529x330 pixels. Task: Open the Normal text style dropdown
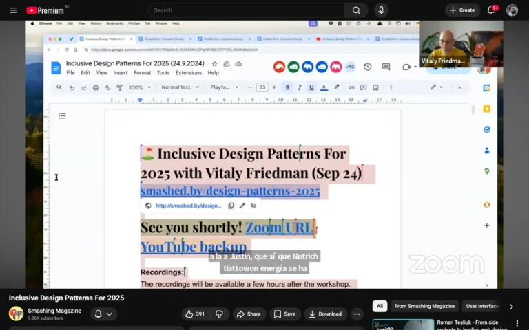[x=180, y=87]
